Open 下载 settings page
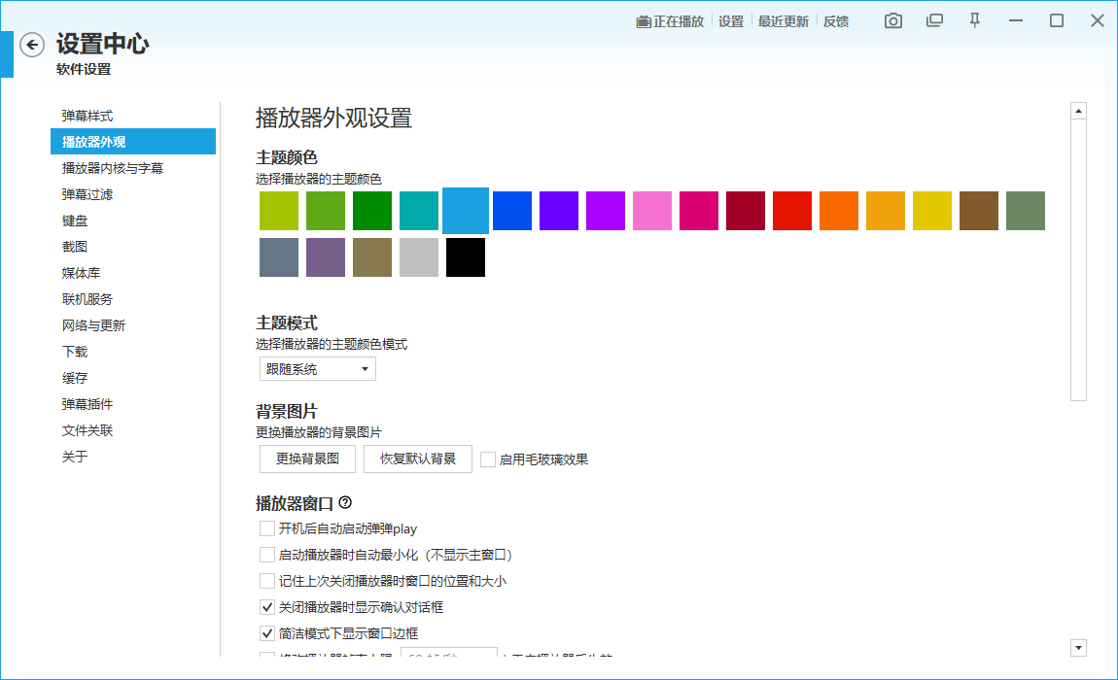This screenshot has height=680, width=1118. tap(133, 352)
